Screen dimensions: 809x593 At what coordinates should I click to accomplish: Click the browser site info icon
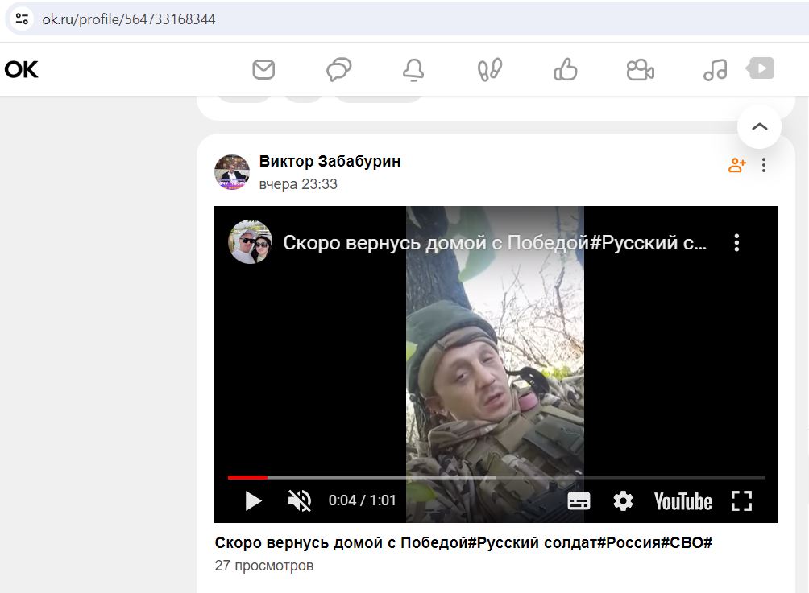point(22,19)
